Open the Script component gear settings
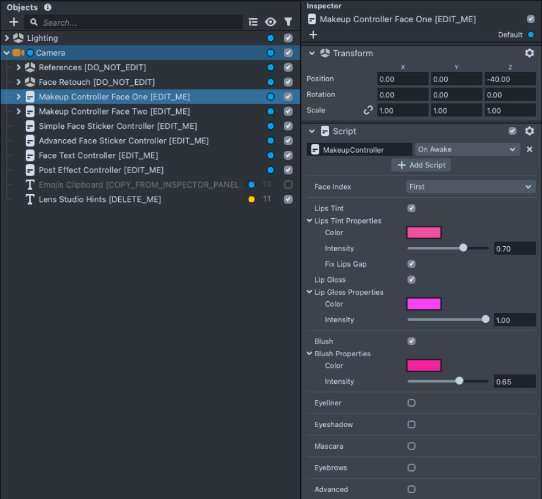The image size is (542, 499). click(x=529, y=131)
